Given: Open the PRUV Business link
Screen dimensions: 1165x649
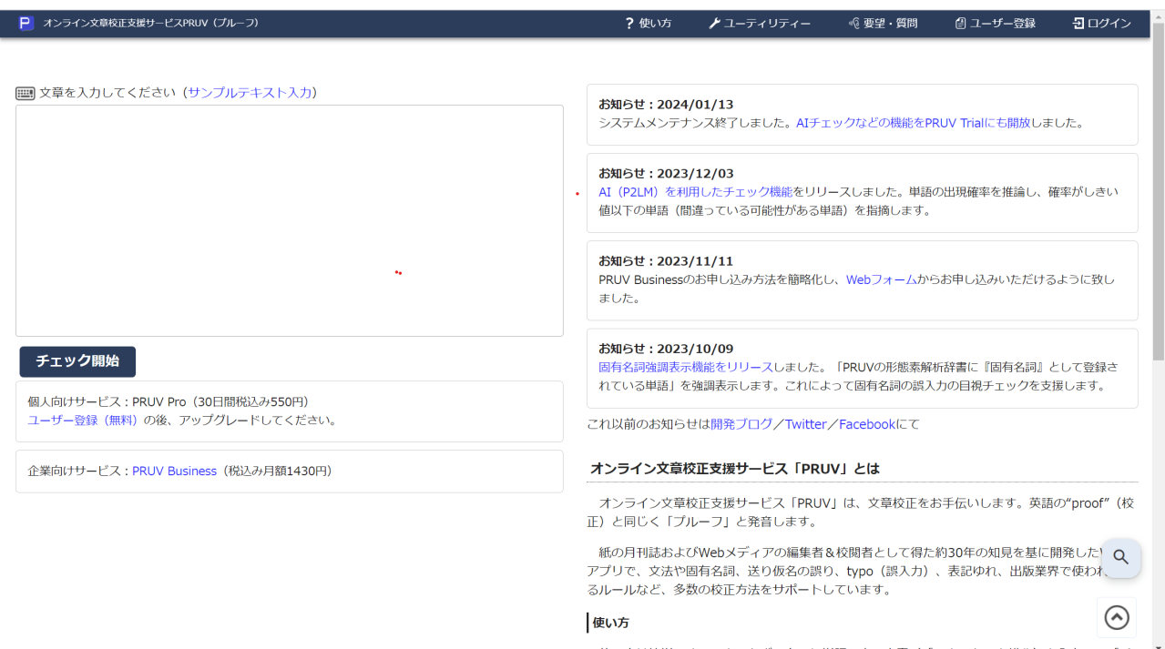Looking at the screenshot, I should coord(174,472).
